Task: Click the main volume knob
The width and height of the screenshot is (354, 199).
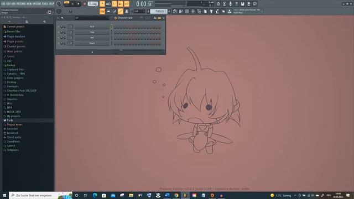Action: click(x=59, y=4)
